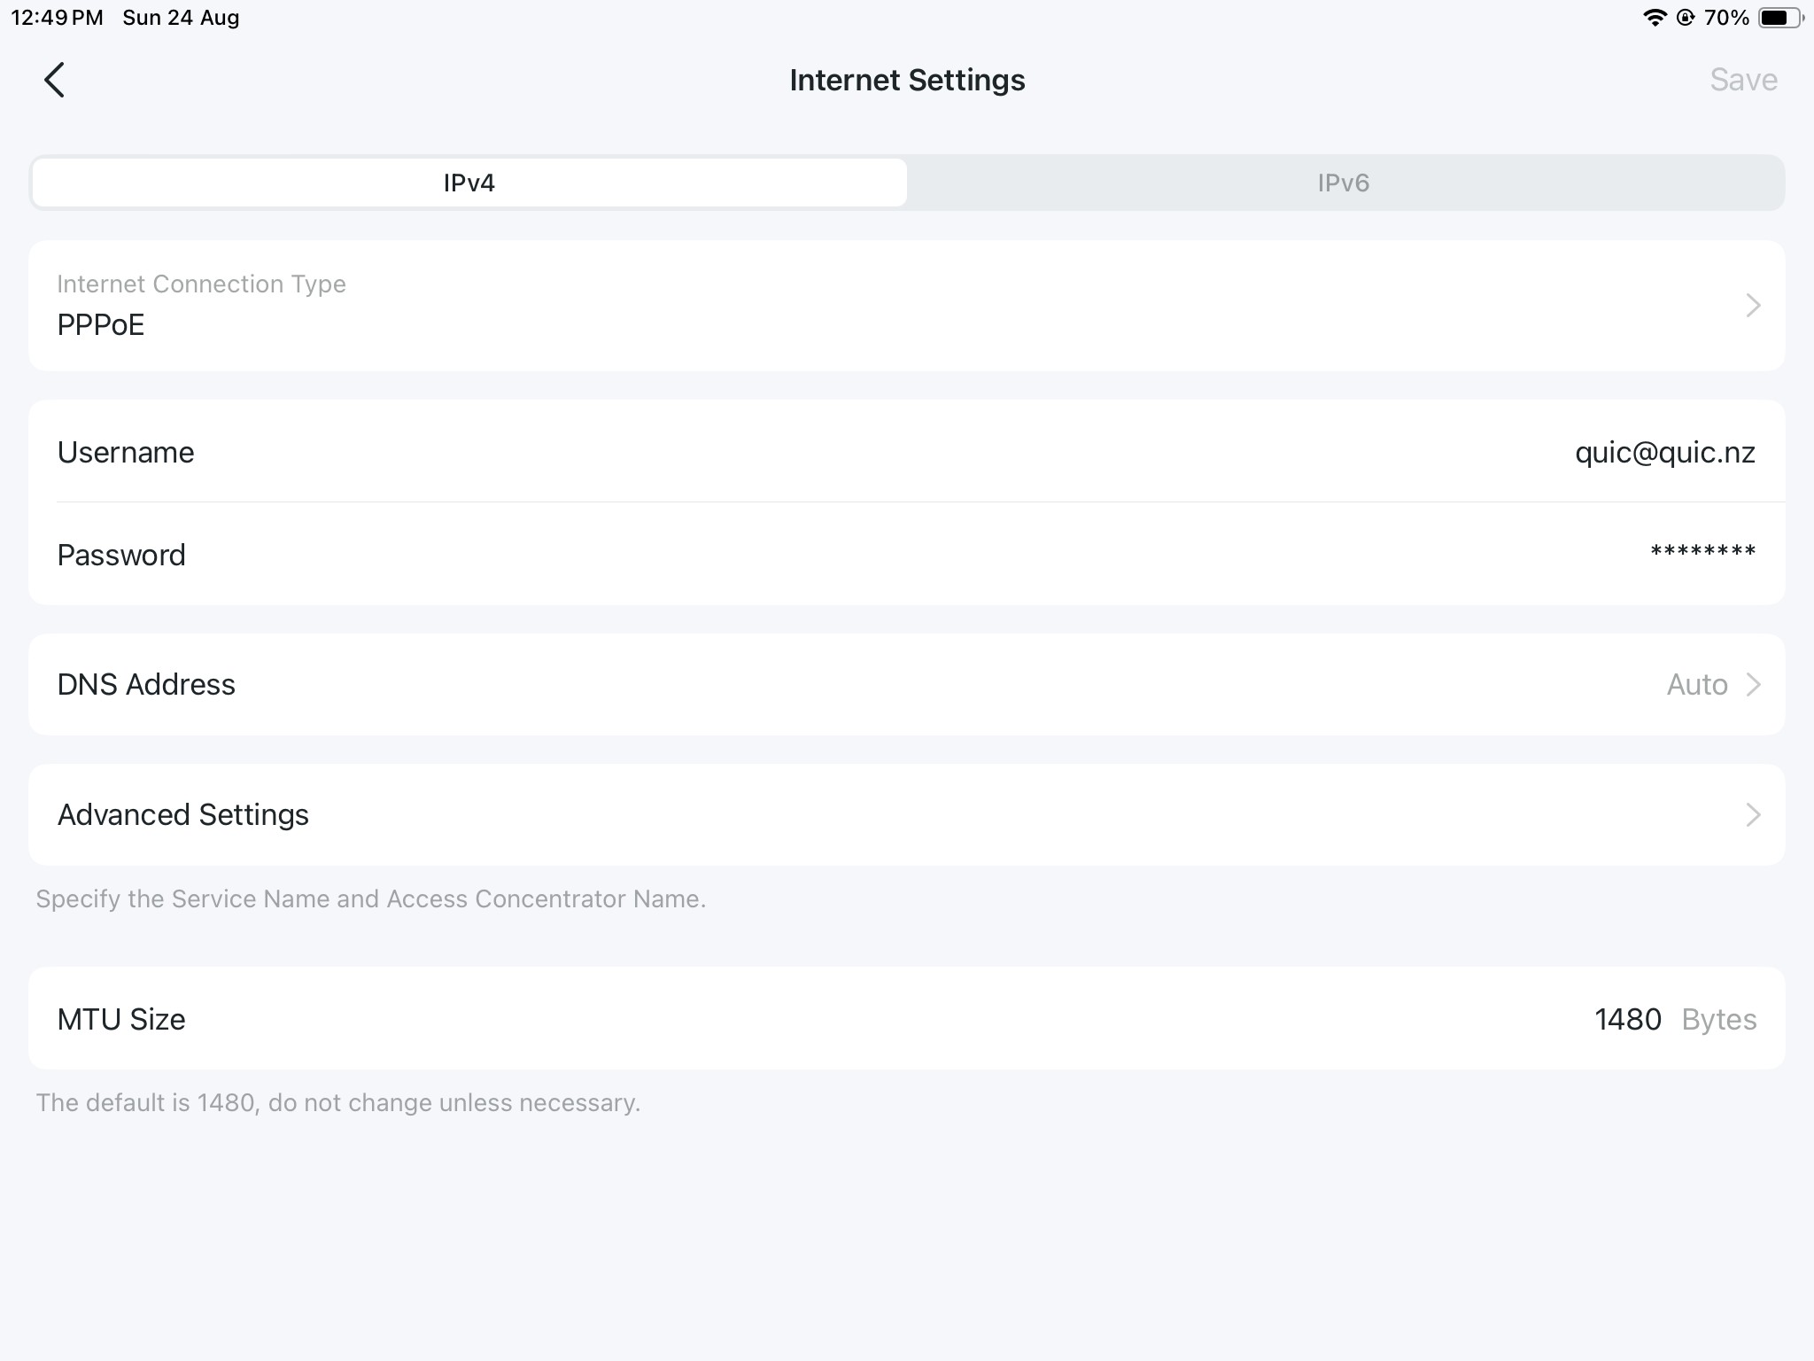Viewport: 1814px width, 1361px height.
Task: Tap the battery indicator icon
Action: [x=1780, y=18]
